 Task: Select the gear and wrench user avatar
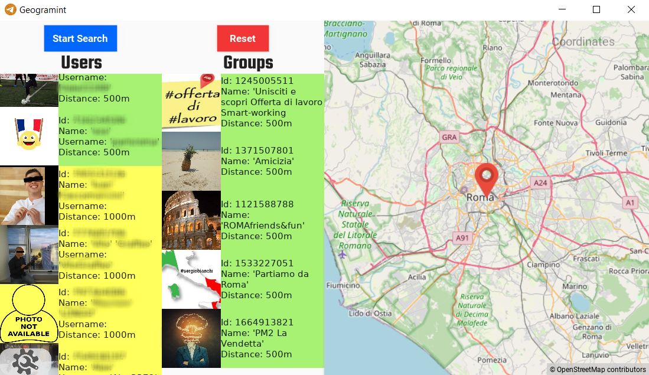click(29, 359)
